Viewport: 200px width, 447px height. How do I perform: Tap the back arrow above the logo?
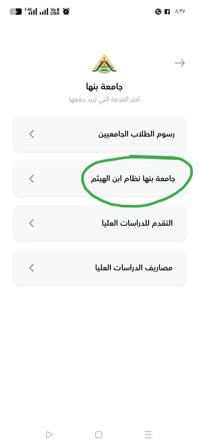180,63
